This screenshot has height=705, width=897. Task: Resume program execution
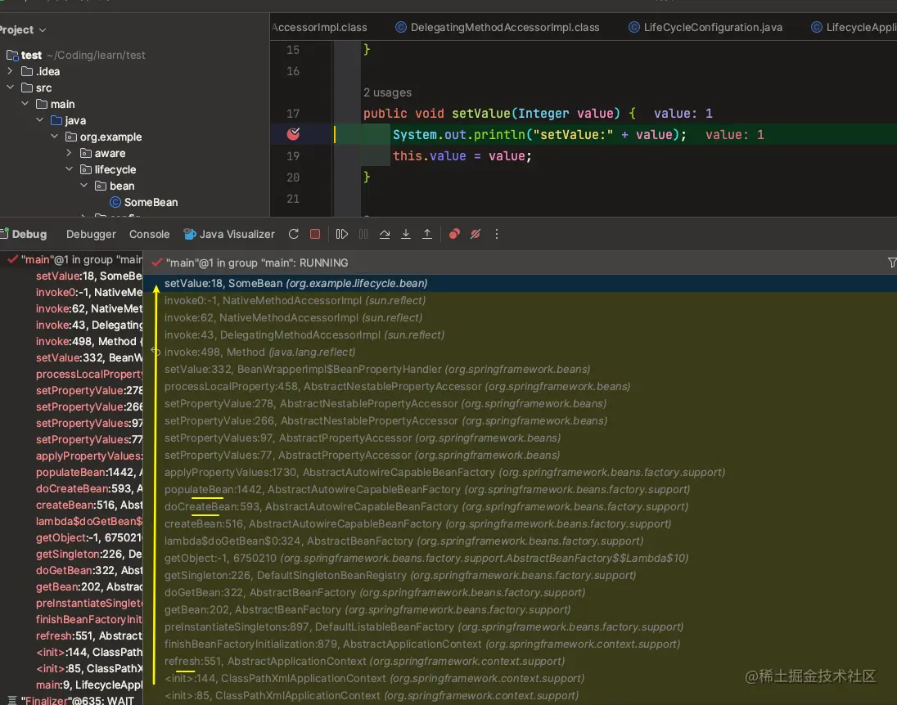click(341, 234)
